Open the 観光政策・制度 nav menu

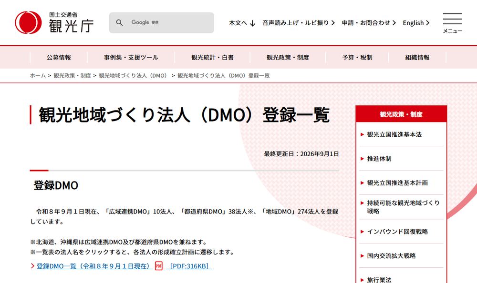[x=288, y=58]
